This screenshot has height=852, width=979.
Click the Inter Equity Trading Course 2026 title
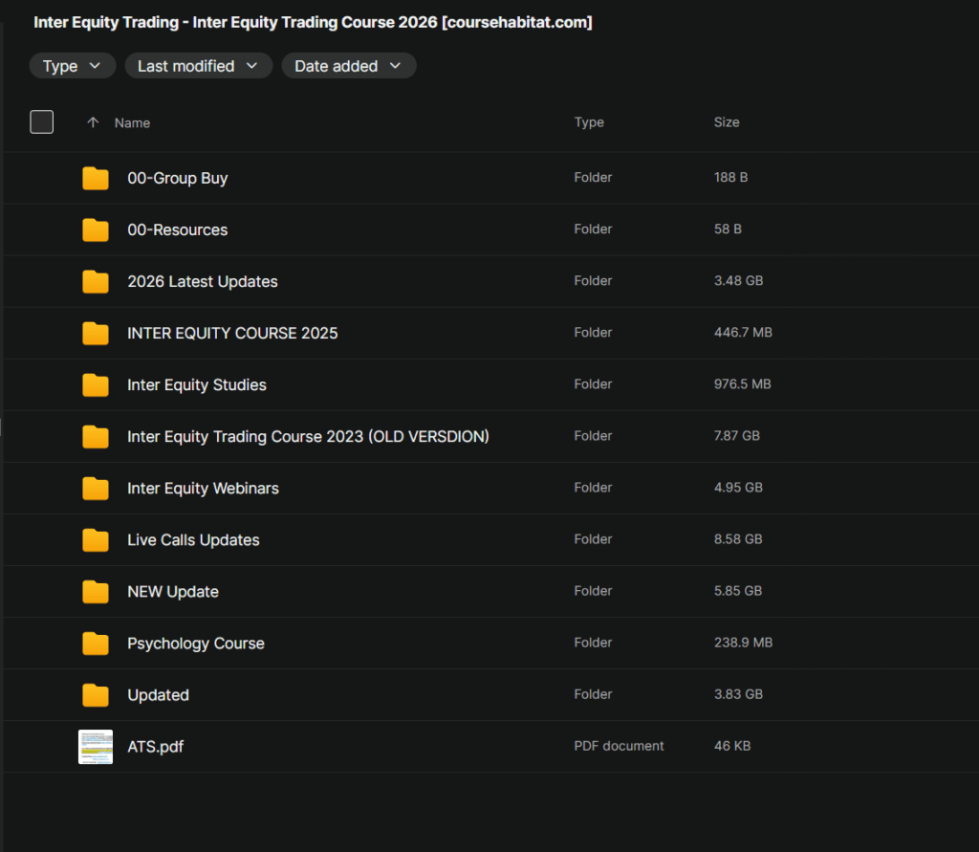(313, 23)
